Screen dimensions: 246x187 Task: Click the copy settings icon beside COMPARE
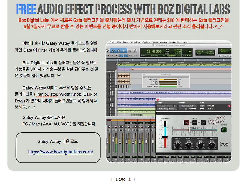pyautogui.click(x=186, y=109)
